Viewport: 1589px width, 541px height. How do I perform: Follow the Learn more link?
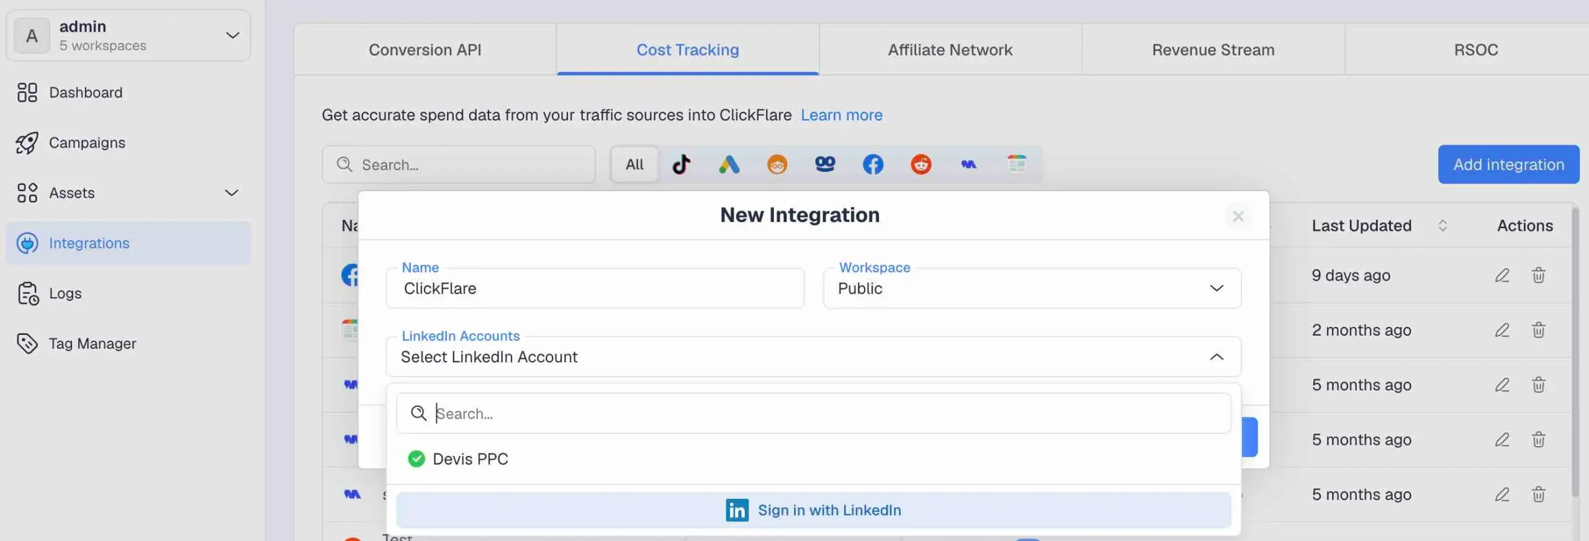tap(841, 115)
